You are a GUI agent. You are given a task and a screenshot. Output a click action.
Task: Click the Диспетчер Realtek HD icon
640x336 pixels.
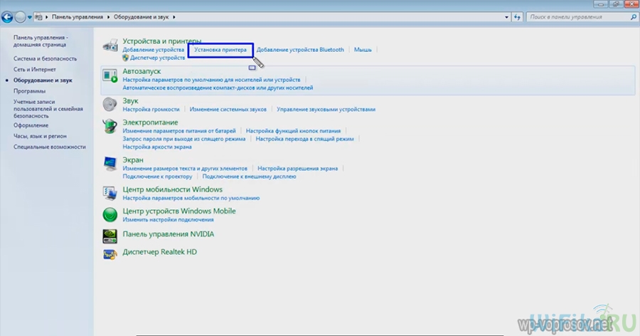coord(110,253)
